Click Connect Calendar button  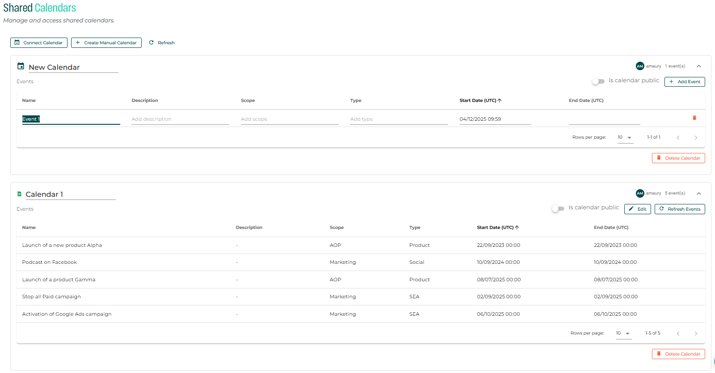pos(39,43)
